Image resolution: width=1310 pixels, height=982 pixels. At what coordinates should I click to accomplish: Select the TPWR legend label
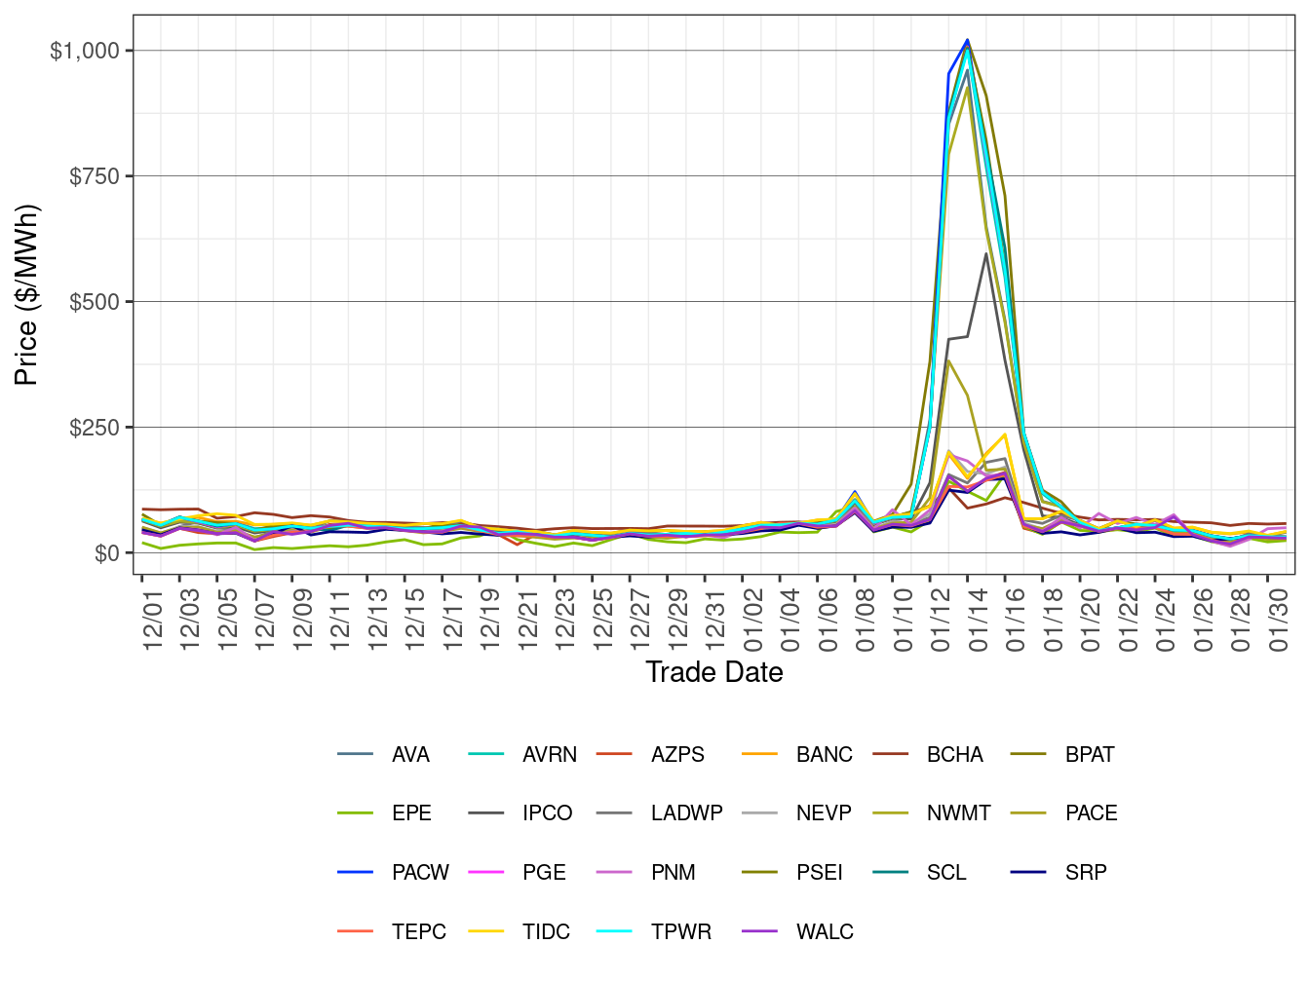[x=681, y=932]
